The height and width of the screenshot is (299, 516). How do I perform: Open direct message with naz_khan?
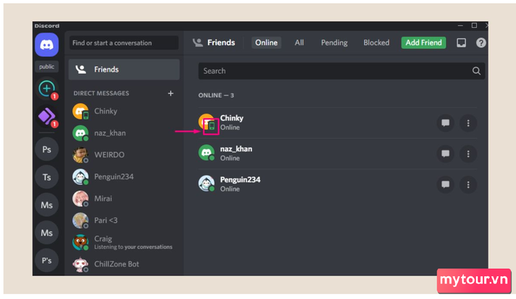(x=124, y=133)
